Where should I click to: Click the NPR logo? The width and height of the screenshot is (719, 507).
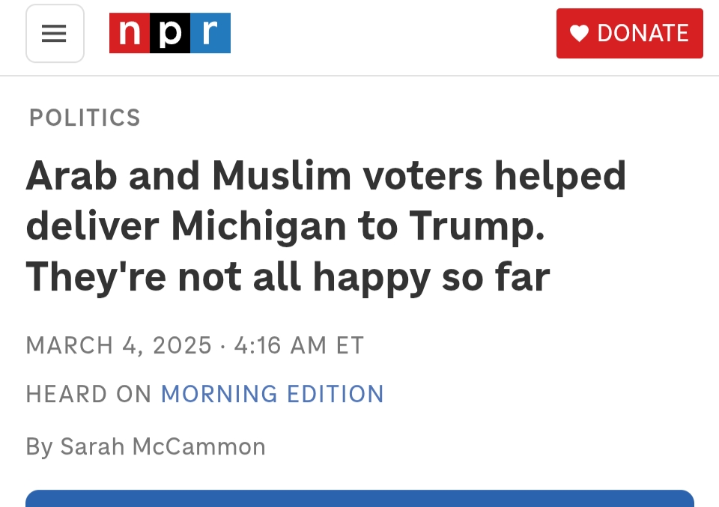click(x=170, y=34)
